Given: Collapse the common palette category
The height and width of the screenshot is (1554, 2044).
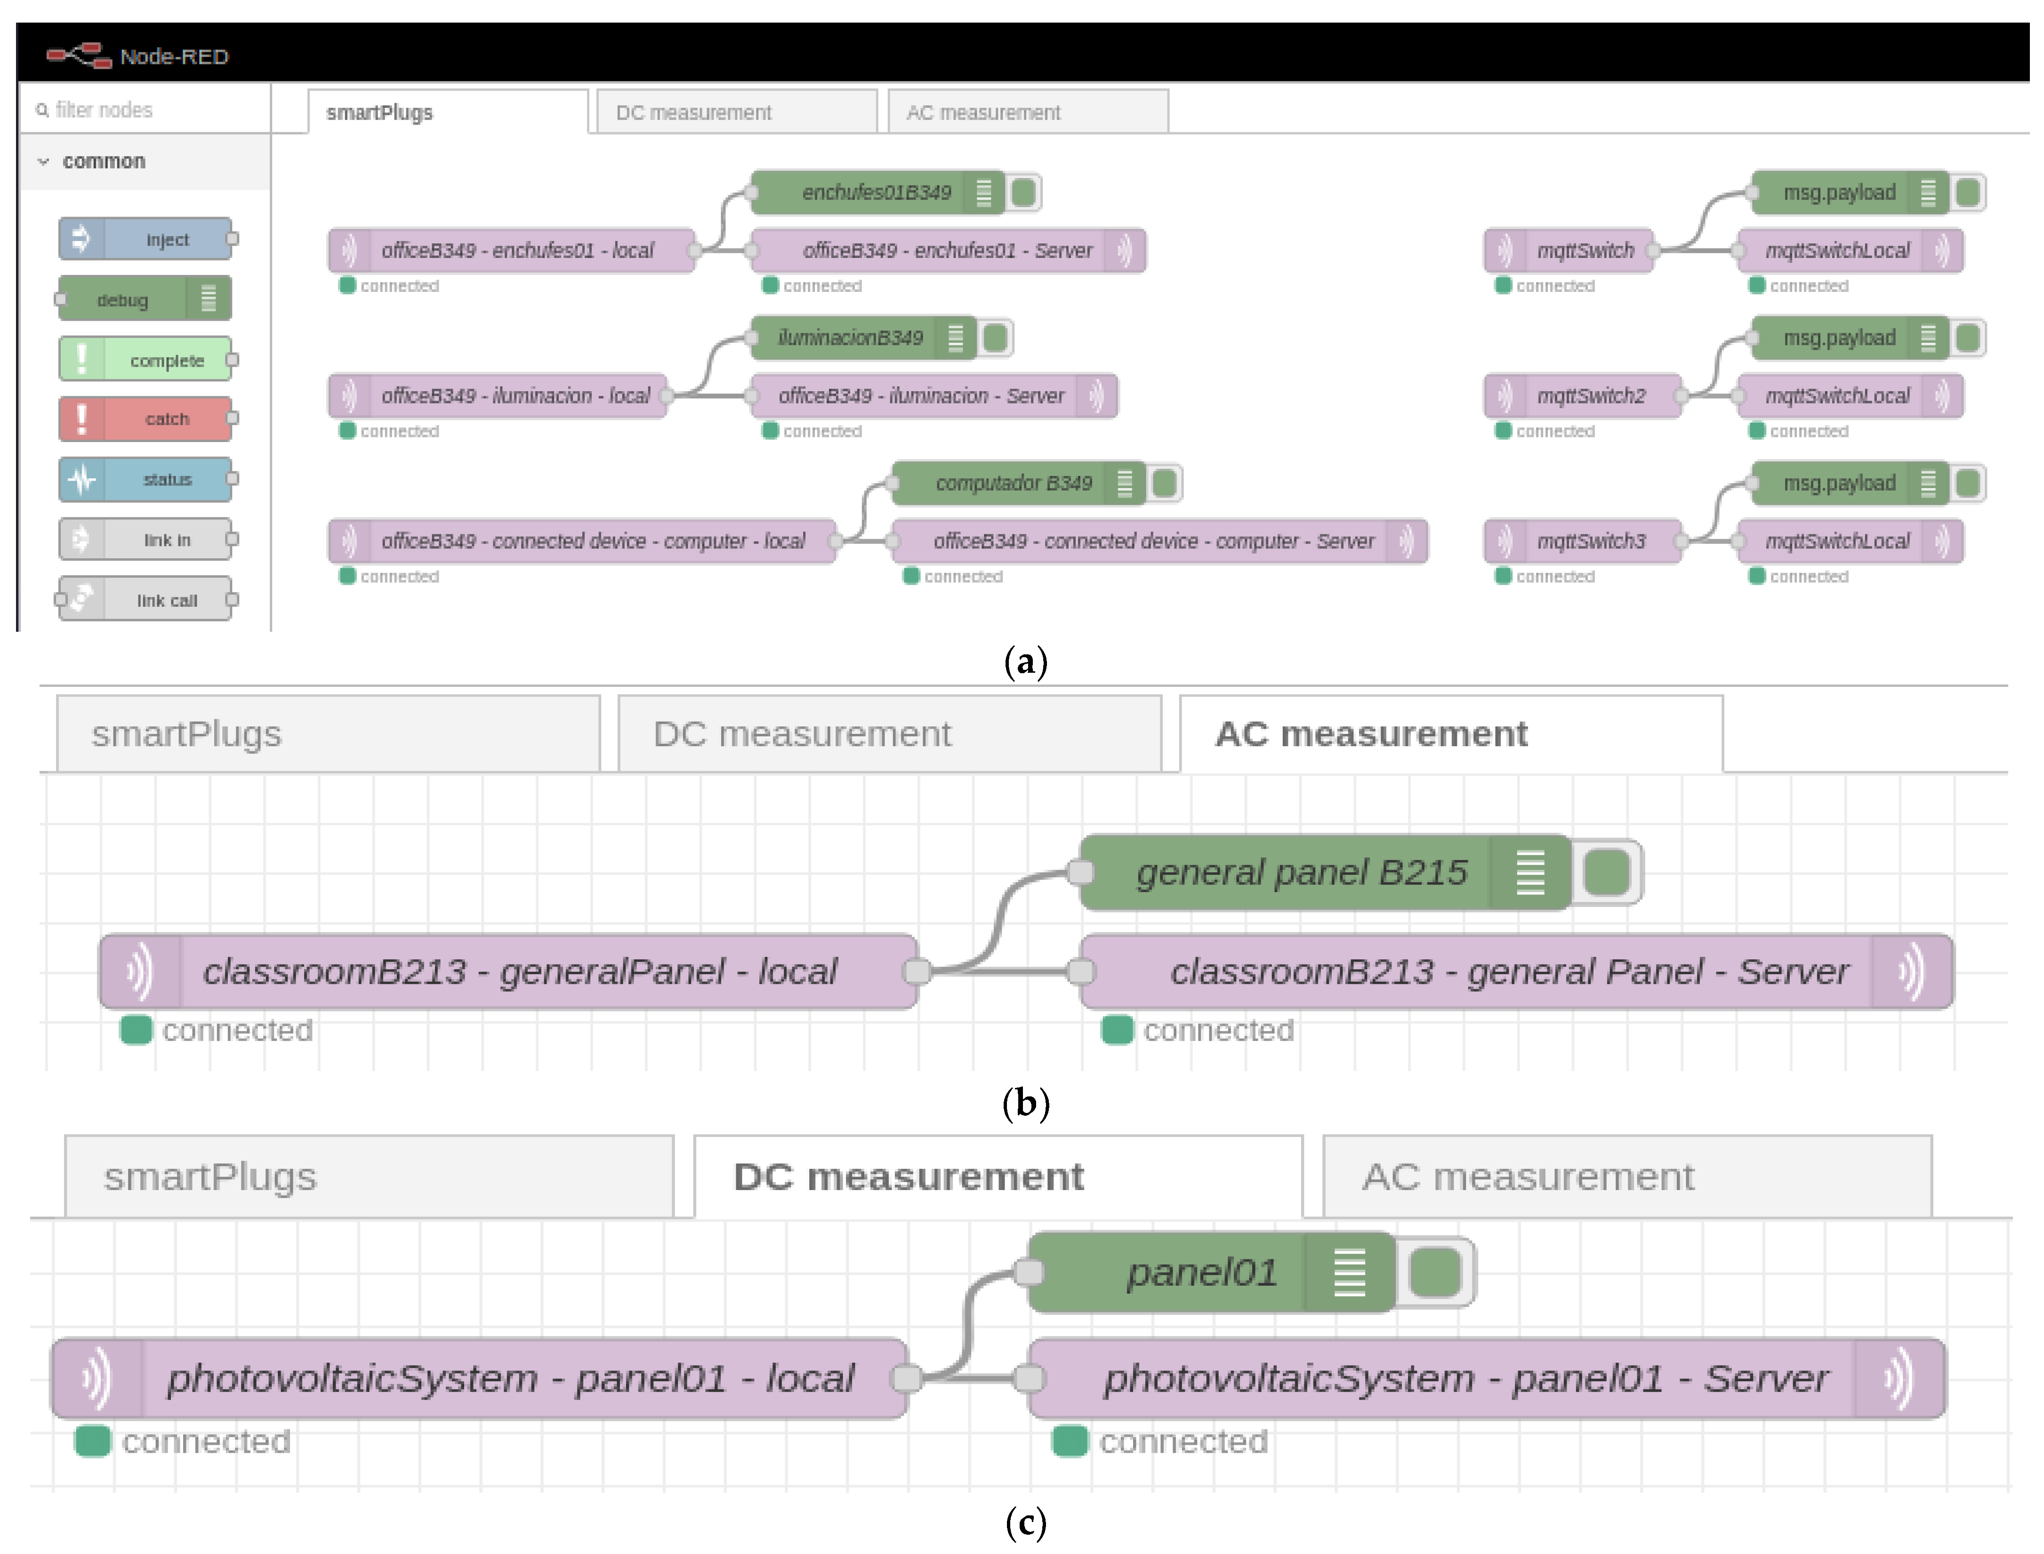Looking at the screenshot, I should pos(43,161).
